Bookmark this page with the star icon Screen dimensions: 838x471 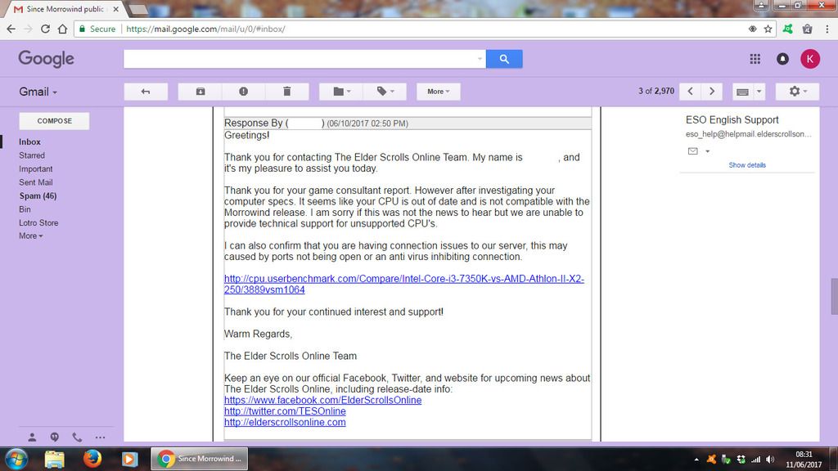pyautogui.click(x=768, y=29)
